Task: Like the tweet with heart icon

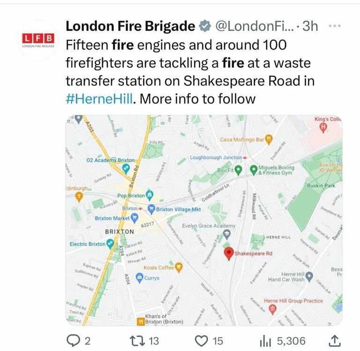Action: point(201,341)
